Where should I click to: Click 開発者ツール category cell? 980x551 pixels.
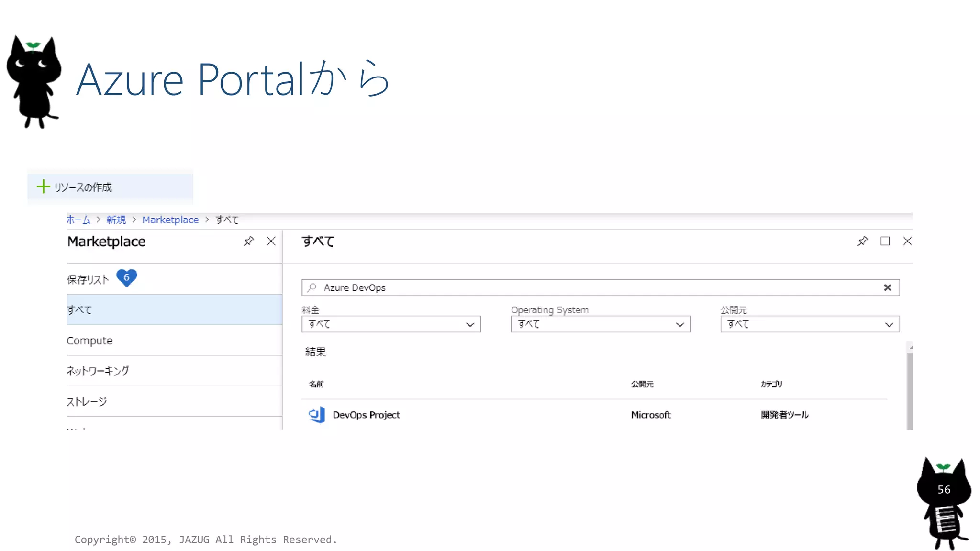pyautogui.click(x=784, y=415)
